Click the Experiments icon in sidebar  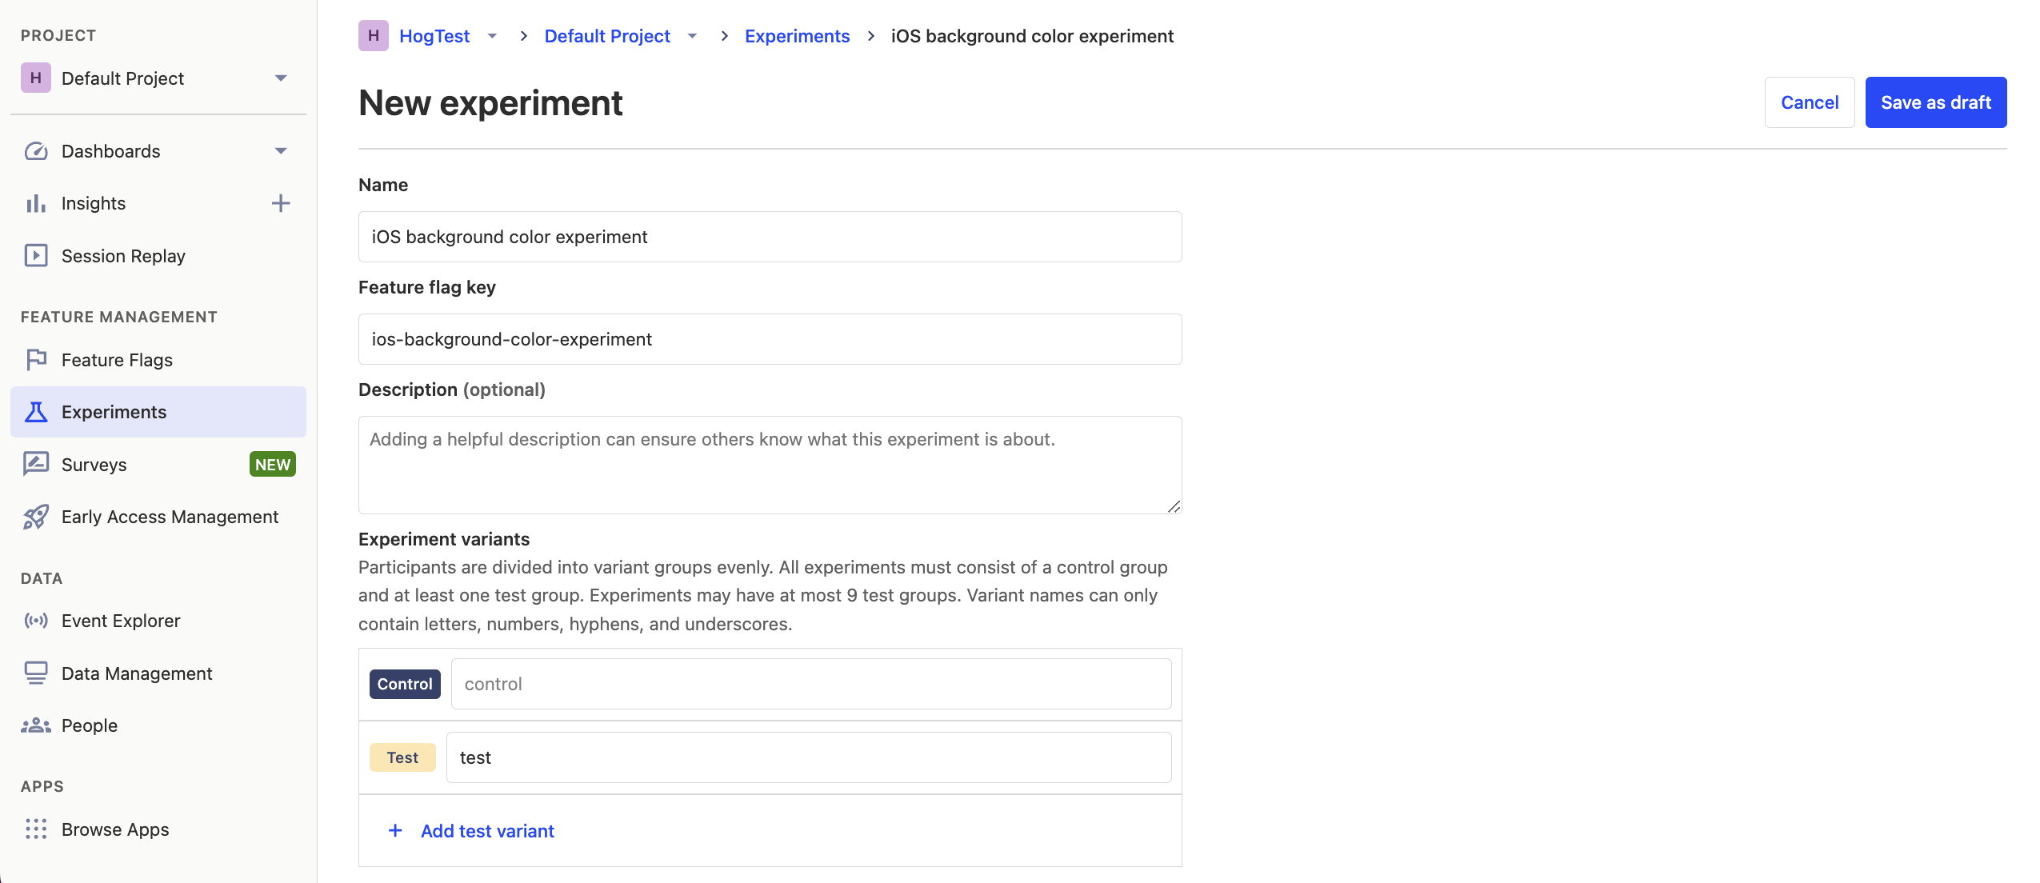pyautogui.click(x=35, y=411)
